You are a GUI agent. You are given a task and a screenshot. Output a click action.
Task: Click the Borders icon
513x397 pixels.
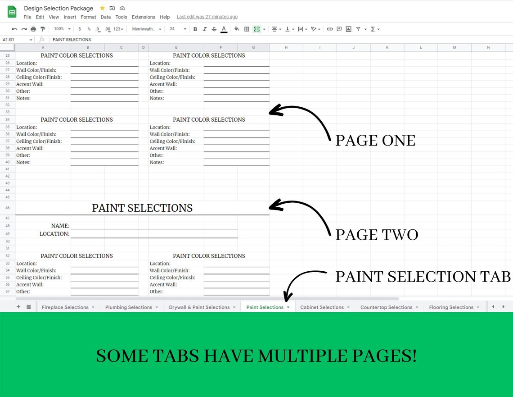247,29
